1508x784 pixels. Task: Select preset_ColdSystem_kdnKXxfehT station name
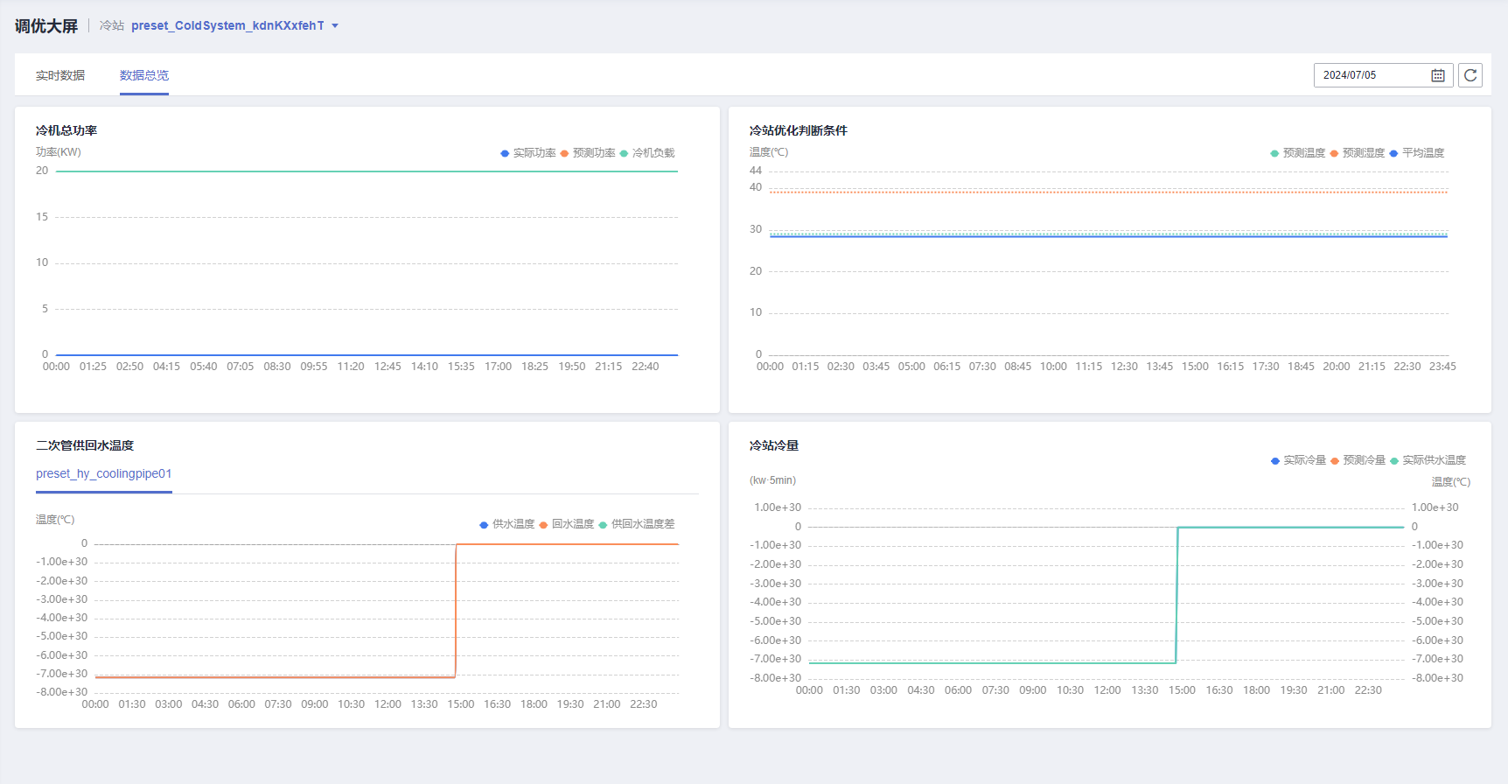click(227, 26)
